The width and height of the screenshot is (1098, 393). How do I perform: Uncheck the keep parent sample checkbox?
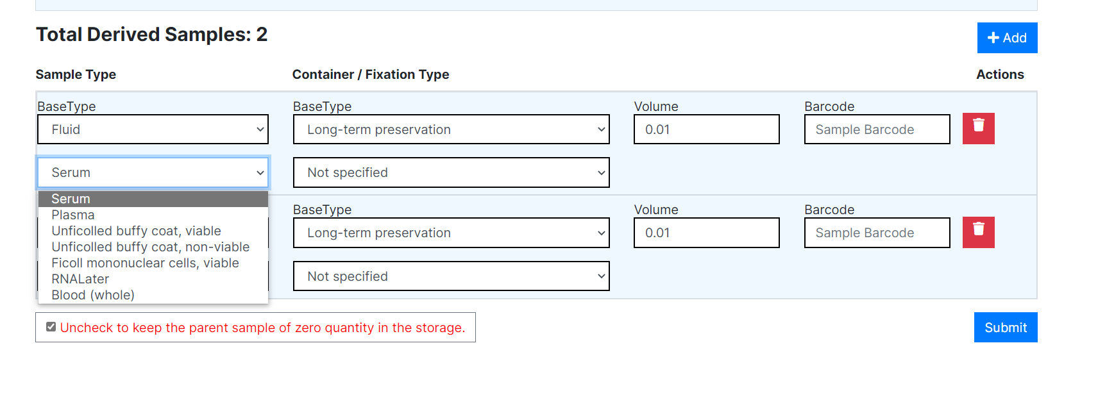point(51,327)
